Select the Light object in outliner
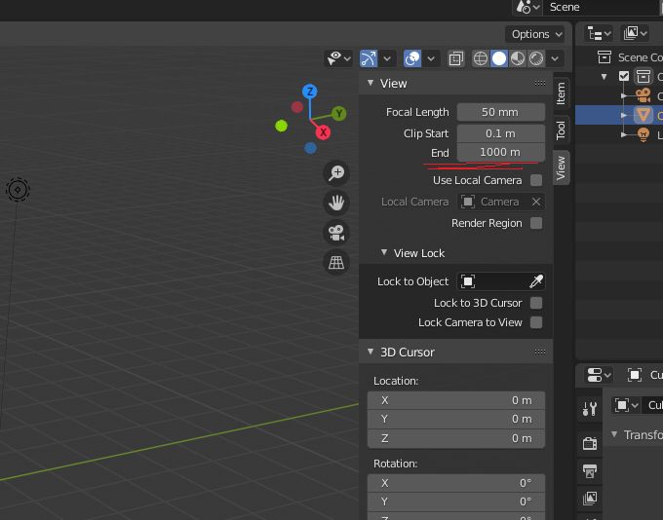This screenshot has width=663, height=520. [643, 134]
